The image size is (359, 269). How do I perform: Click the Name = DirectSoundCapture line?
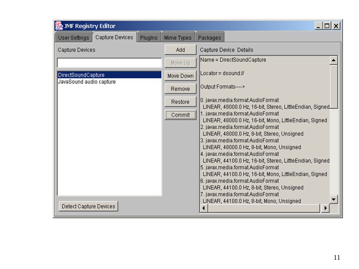pos(233,60)
